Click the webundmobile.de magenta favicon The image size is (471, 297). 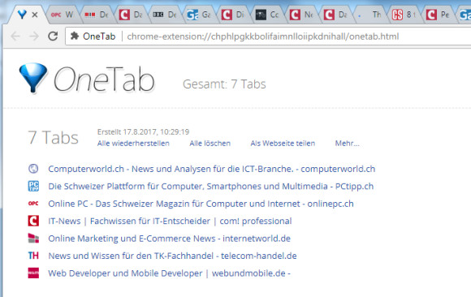coord(33,273)
